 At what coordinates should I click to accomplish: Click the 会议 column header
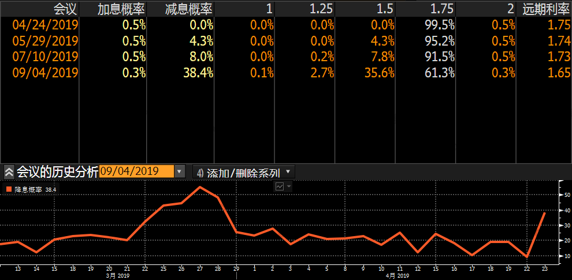[64, 9]
